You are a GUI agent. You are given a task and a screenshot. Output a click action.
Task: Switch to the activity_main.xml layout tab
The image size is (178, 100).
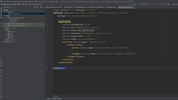pos(54,7)
